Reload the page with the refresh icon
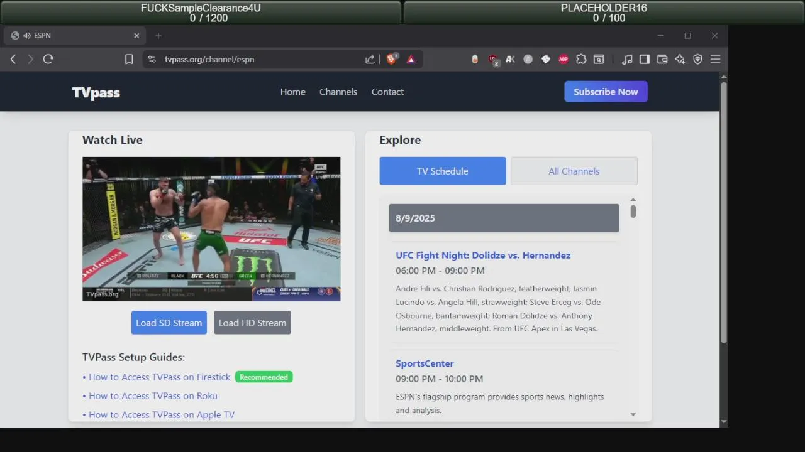Image resolution: width=805 pixels, height=452 pixels. click(48, 59)
